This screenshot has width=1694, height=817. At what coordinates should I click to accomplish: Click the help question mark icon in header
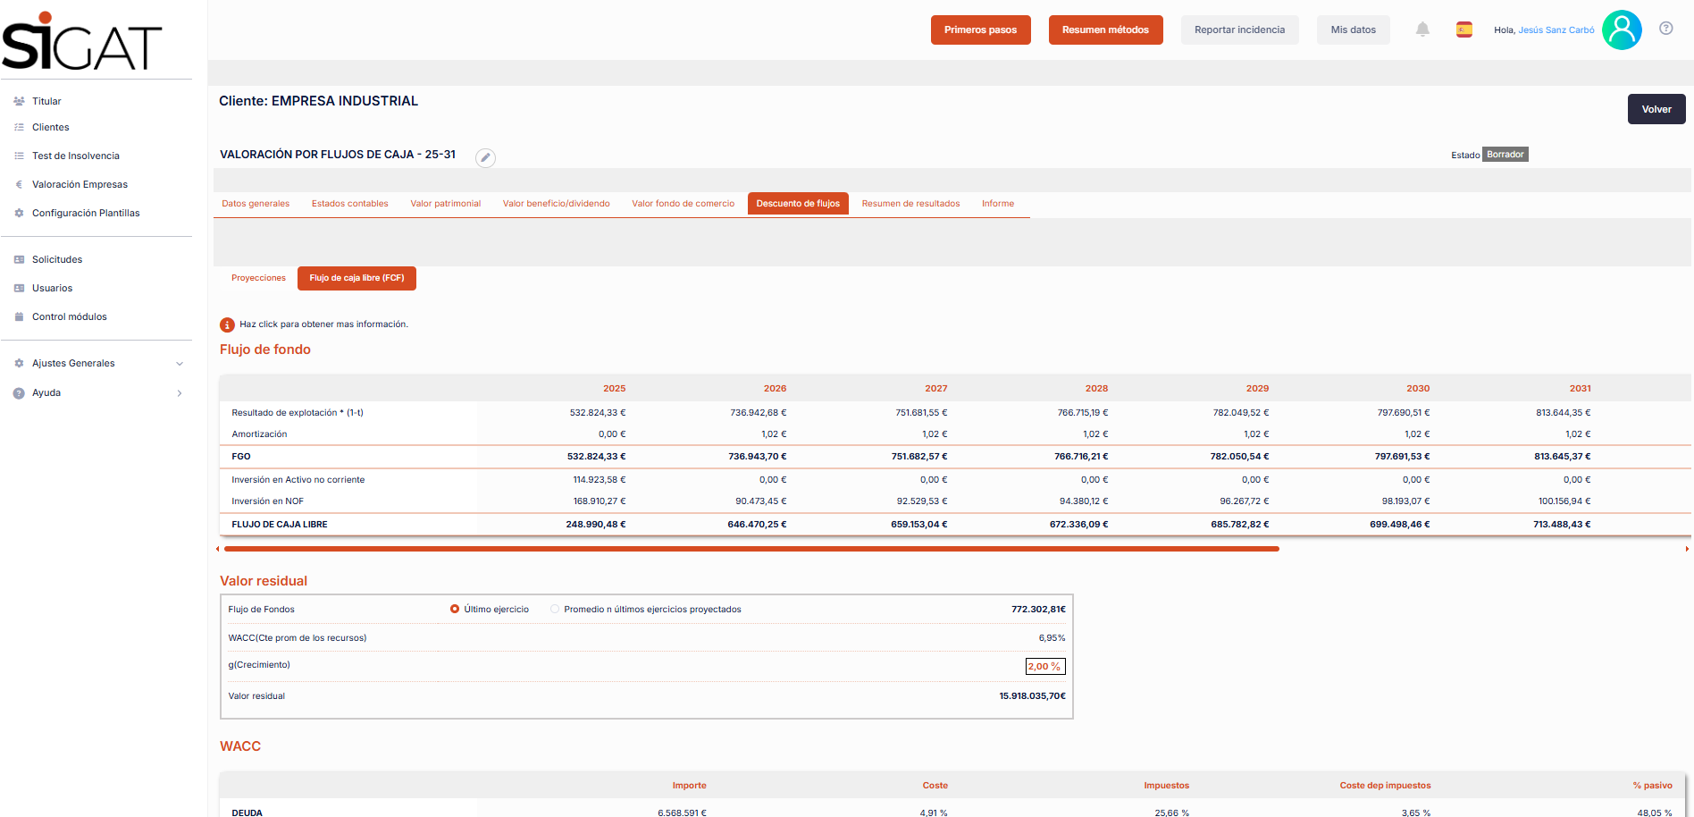[1666, 28]
